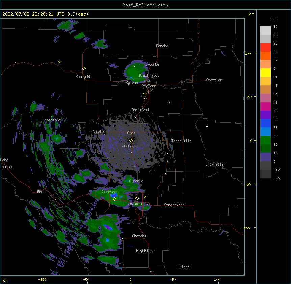
Task: Click the Airdrie city label
Action: click(136, 181)
